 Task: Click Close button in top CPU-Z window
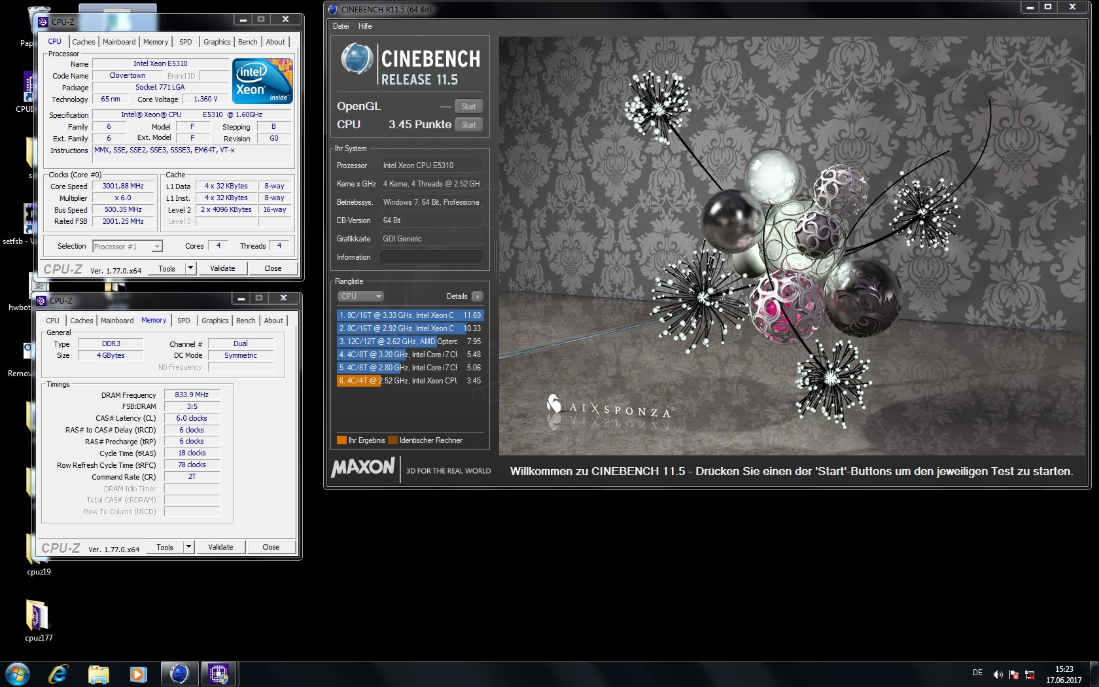click(273, 268)
